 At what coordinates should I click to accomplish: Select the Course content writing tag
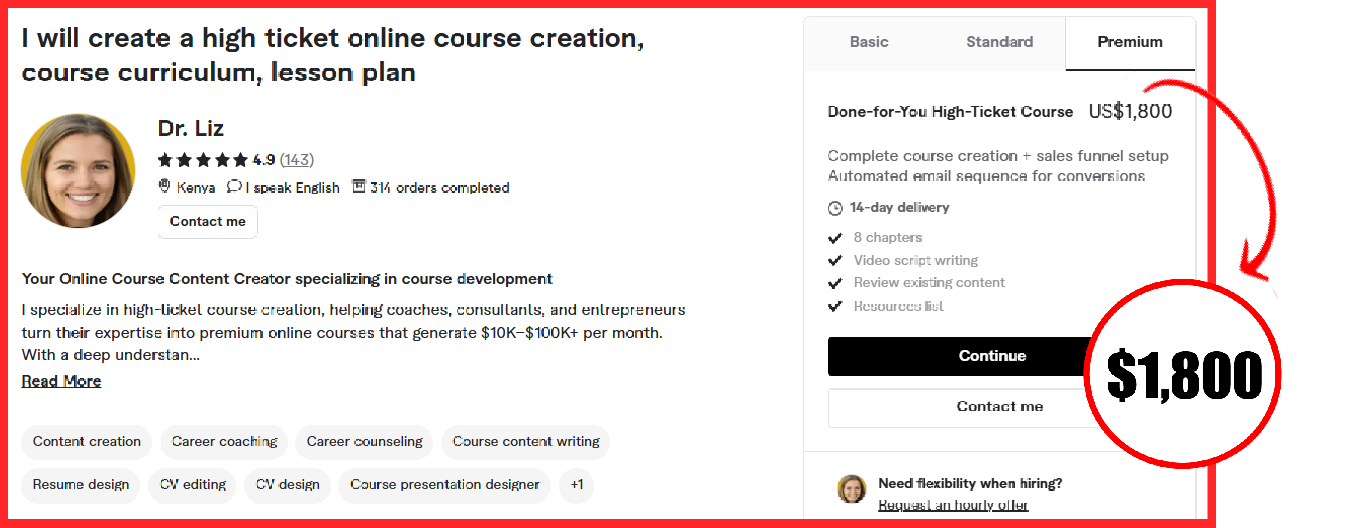point(526,442)
